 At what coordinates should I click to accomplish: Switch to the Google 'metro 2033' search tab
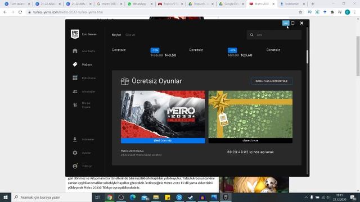tap(109, 4)
